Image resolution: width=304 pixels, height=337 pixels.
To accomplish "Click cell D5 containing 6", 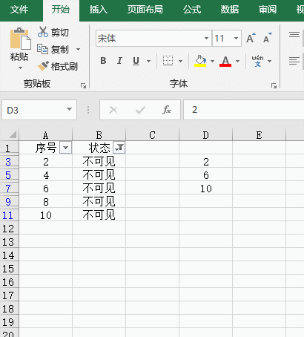I will (205, 175).
